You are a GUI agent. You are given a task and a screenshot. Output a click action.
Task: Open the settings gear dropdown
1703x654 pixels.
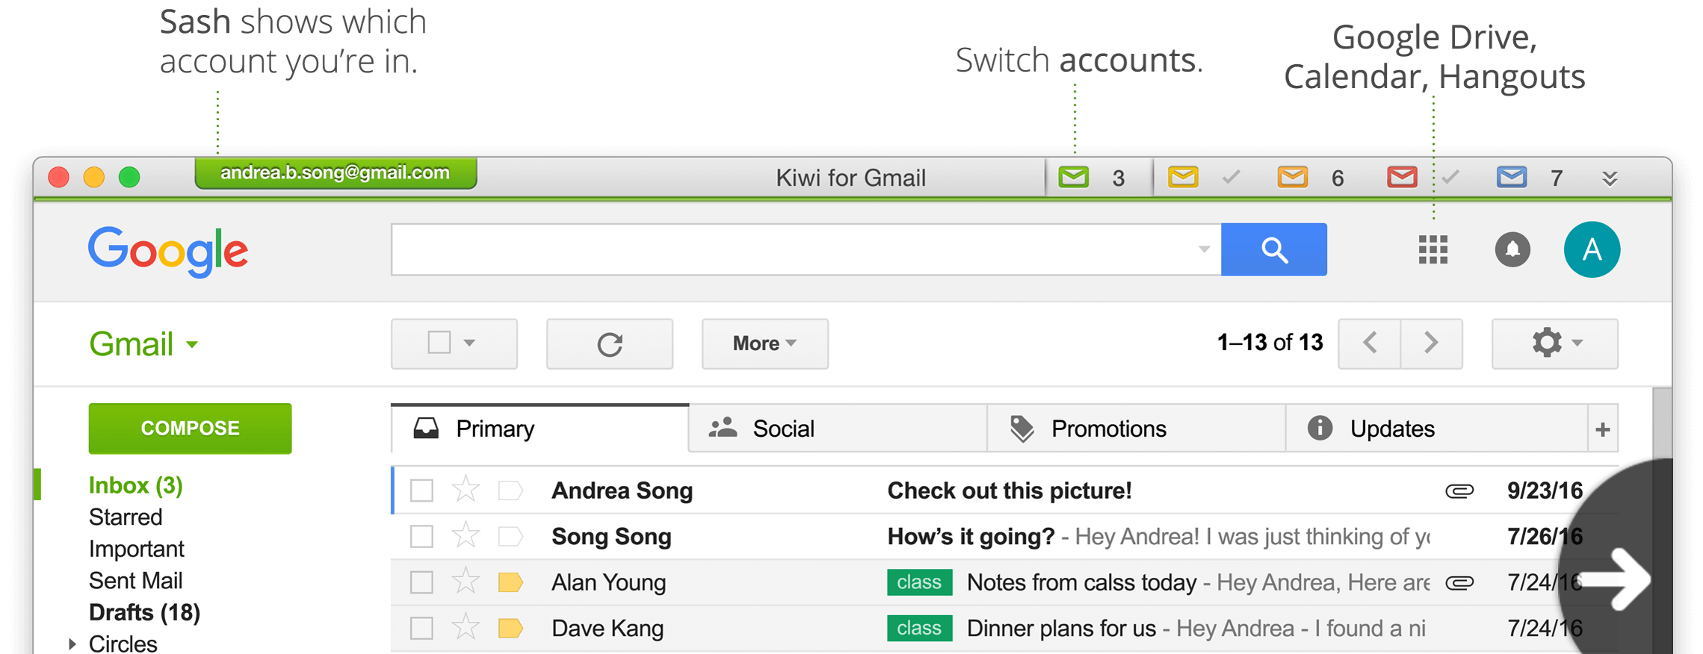(1554, 343)
